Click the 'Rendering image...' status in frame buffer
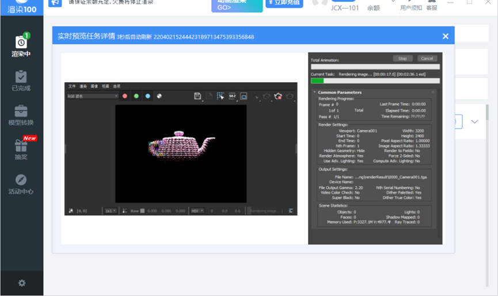The width and height of the screenshot is (498, 296). click(265, 211)
